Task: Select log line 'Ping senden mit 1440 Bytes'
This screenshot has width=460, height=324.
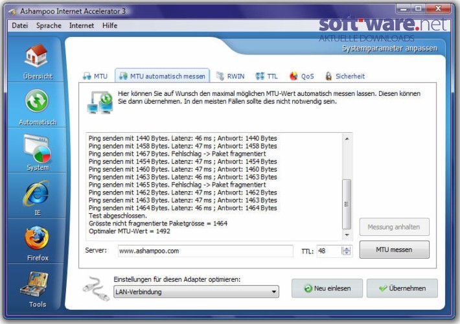Action: [183, 138]
